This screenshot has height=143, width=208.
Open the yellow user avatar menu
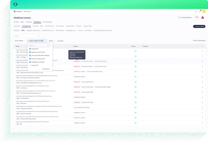point(204,12)
